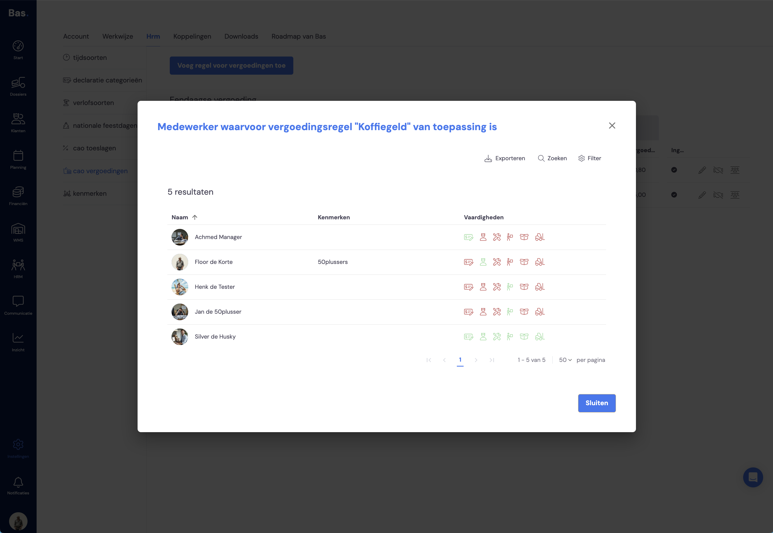Open Dossiers in the sidebar

[18, 87]
